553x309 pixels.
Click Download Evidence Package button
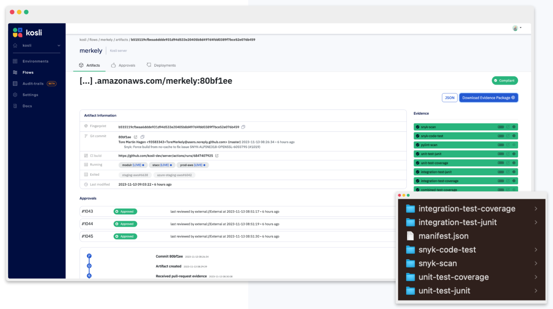click(x=488, y=98)
